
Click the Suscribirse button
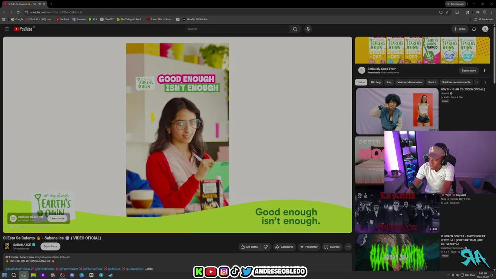pos(50,246)
